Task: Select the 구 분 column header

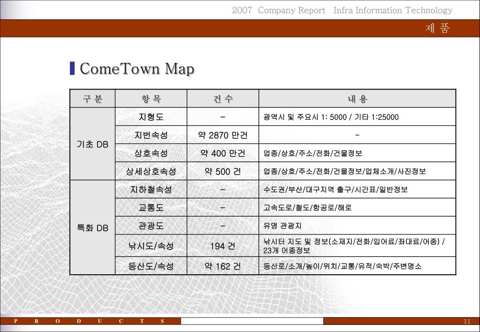Action: point(92,98)
